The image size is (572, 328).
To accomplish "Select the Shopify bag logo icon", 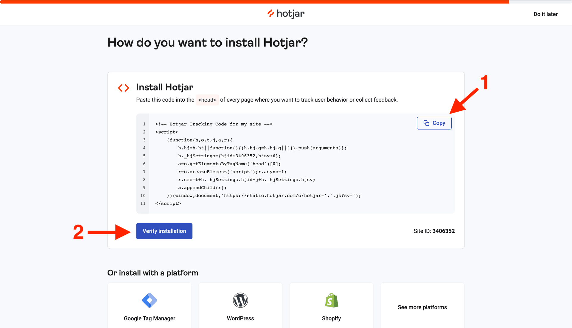I will click(x=332, y=300).
